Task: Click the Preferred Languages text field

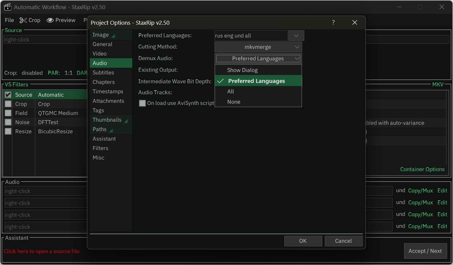Action: 251,36
